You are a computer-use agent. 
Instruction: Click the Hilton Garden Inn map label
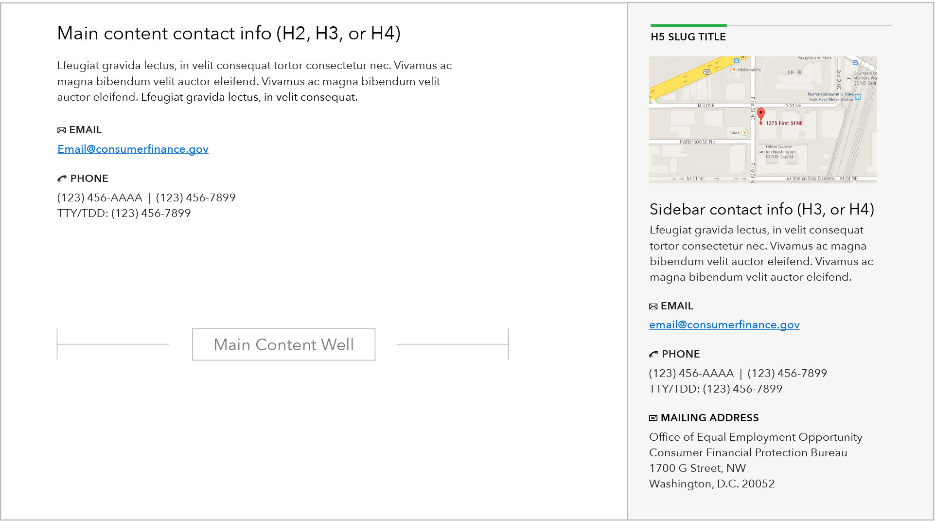click(x=780, y=152)
